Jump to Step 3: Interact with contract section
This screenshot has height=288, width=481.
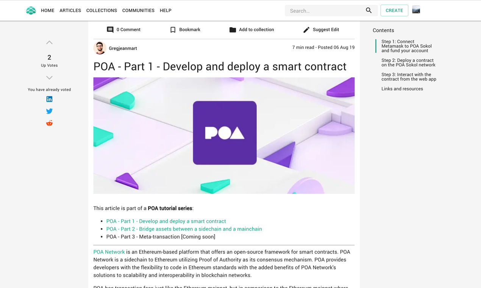point(409,77)
